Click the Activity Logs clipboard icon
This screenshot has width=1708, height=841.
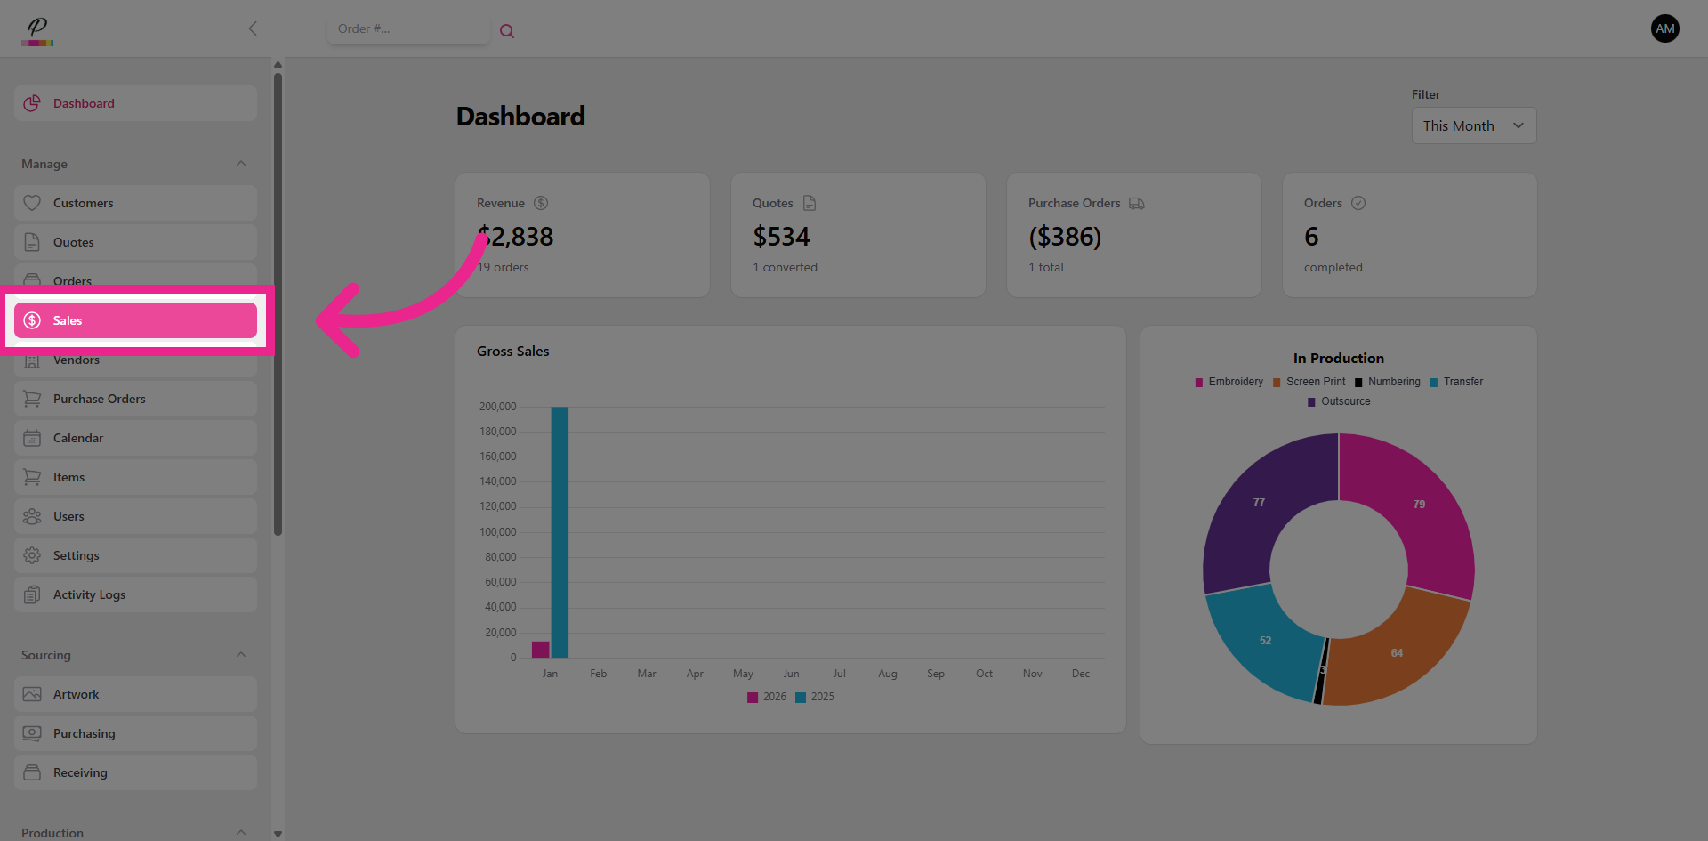pos(32,594)
